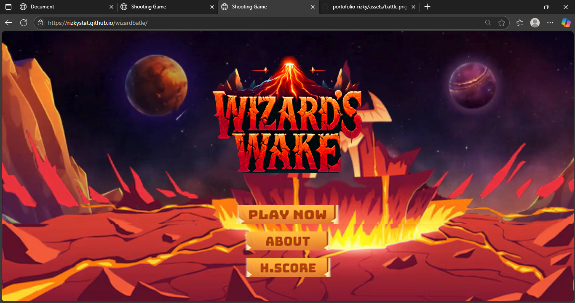575x303 pixels.
Task: Start the game with PLAY NOW
Action: (x=288, y=215)
